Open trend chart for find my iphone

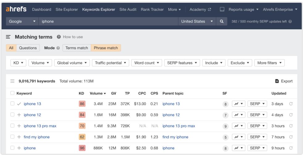239,137
